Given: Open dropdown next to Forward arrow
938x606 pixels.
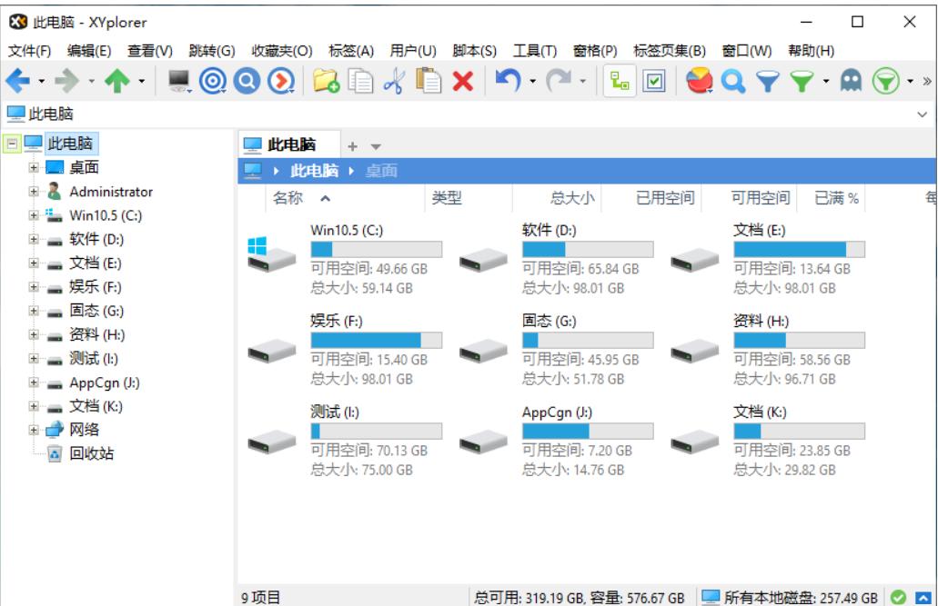Looking at the screenshot, I should pyautogui.click(x=92, y=81).
